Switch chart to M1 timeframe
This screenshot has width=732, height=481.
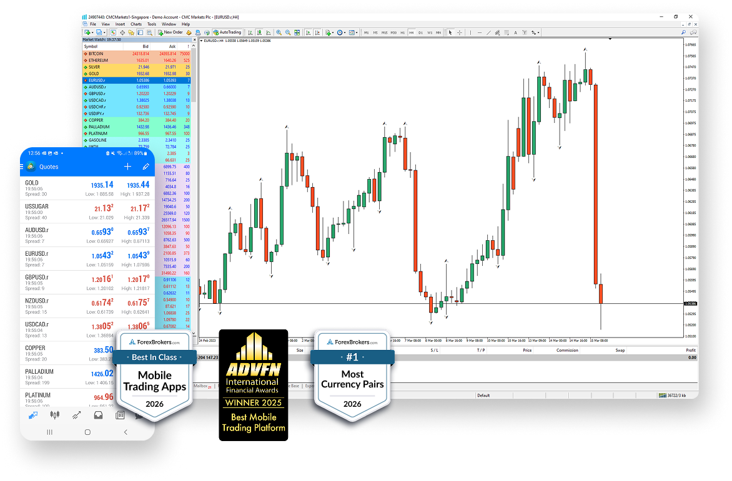click(x=367, y=32)
